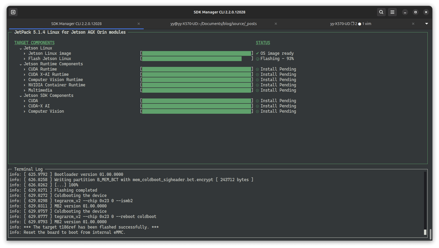This screenshot has width=439, height=248.
Task: Click the CUDA-X AI pending status icon
Action: [257, 106]
